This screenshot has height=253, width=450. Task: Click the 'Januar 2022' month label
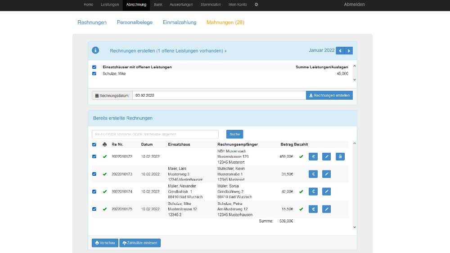coord(321,50)
